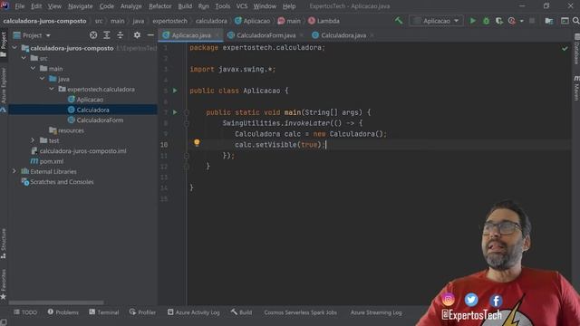Open the File menu
Screen dimensions: 580x326
(x=20, y=6)
